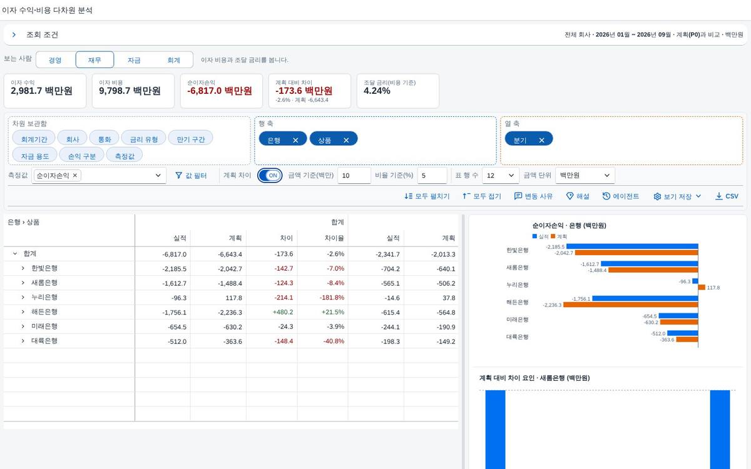The width and height of the screenshot is (751, 469).
Task: Expand the 한빛은행 row
Action: point(23,268)
